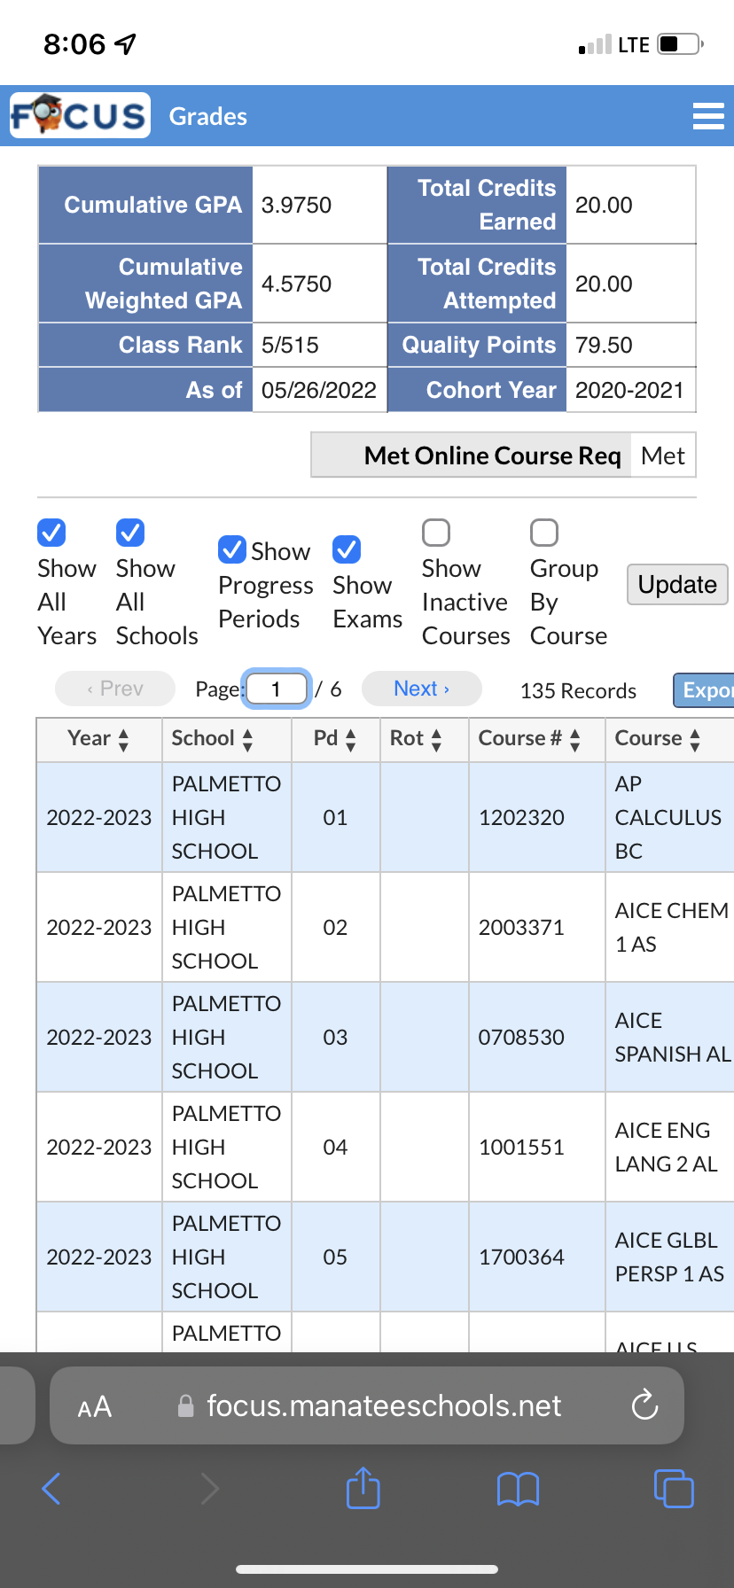Sort by the Year column arrows

[123, 740]
